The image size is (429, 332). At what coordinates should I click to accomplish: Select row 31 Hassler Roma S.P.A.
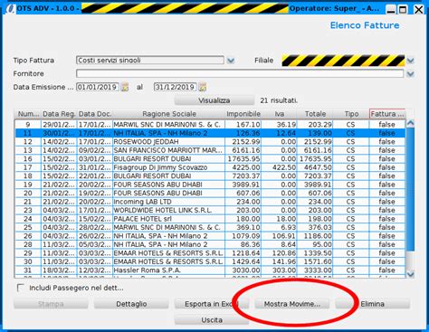[x=210, y=270]
